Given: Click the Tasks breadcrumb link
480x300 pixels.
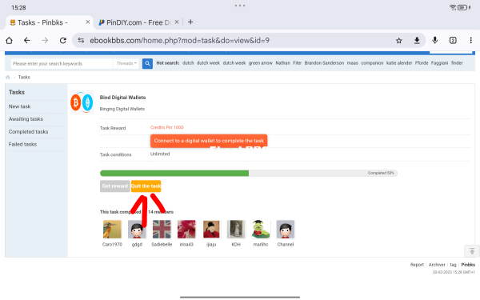Looking at the screenshot, I should 24,77.
